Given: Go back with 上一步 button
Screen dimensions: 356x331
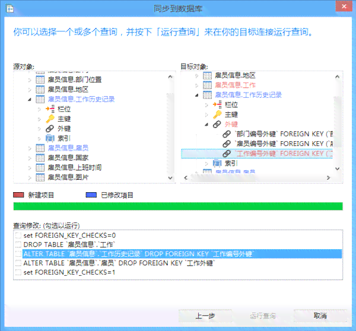Looking at the screenshot, I should click(205, 316).
